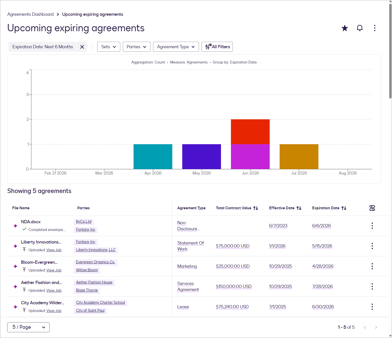Open the Lease agreement type cell
Image resolution: width=392 pixels, height=338 pixels.
click(183, 307)
